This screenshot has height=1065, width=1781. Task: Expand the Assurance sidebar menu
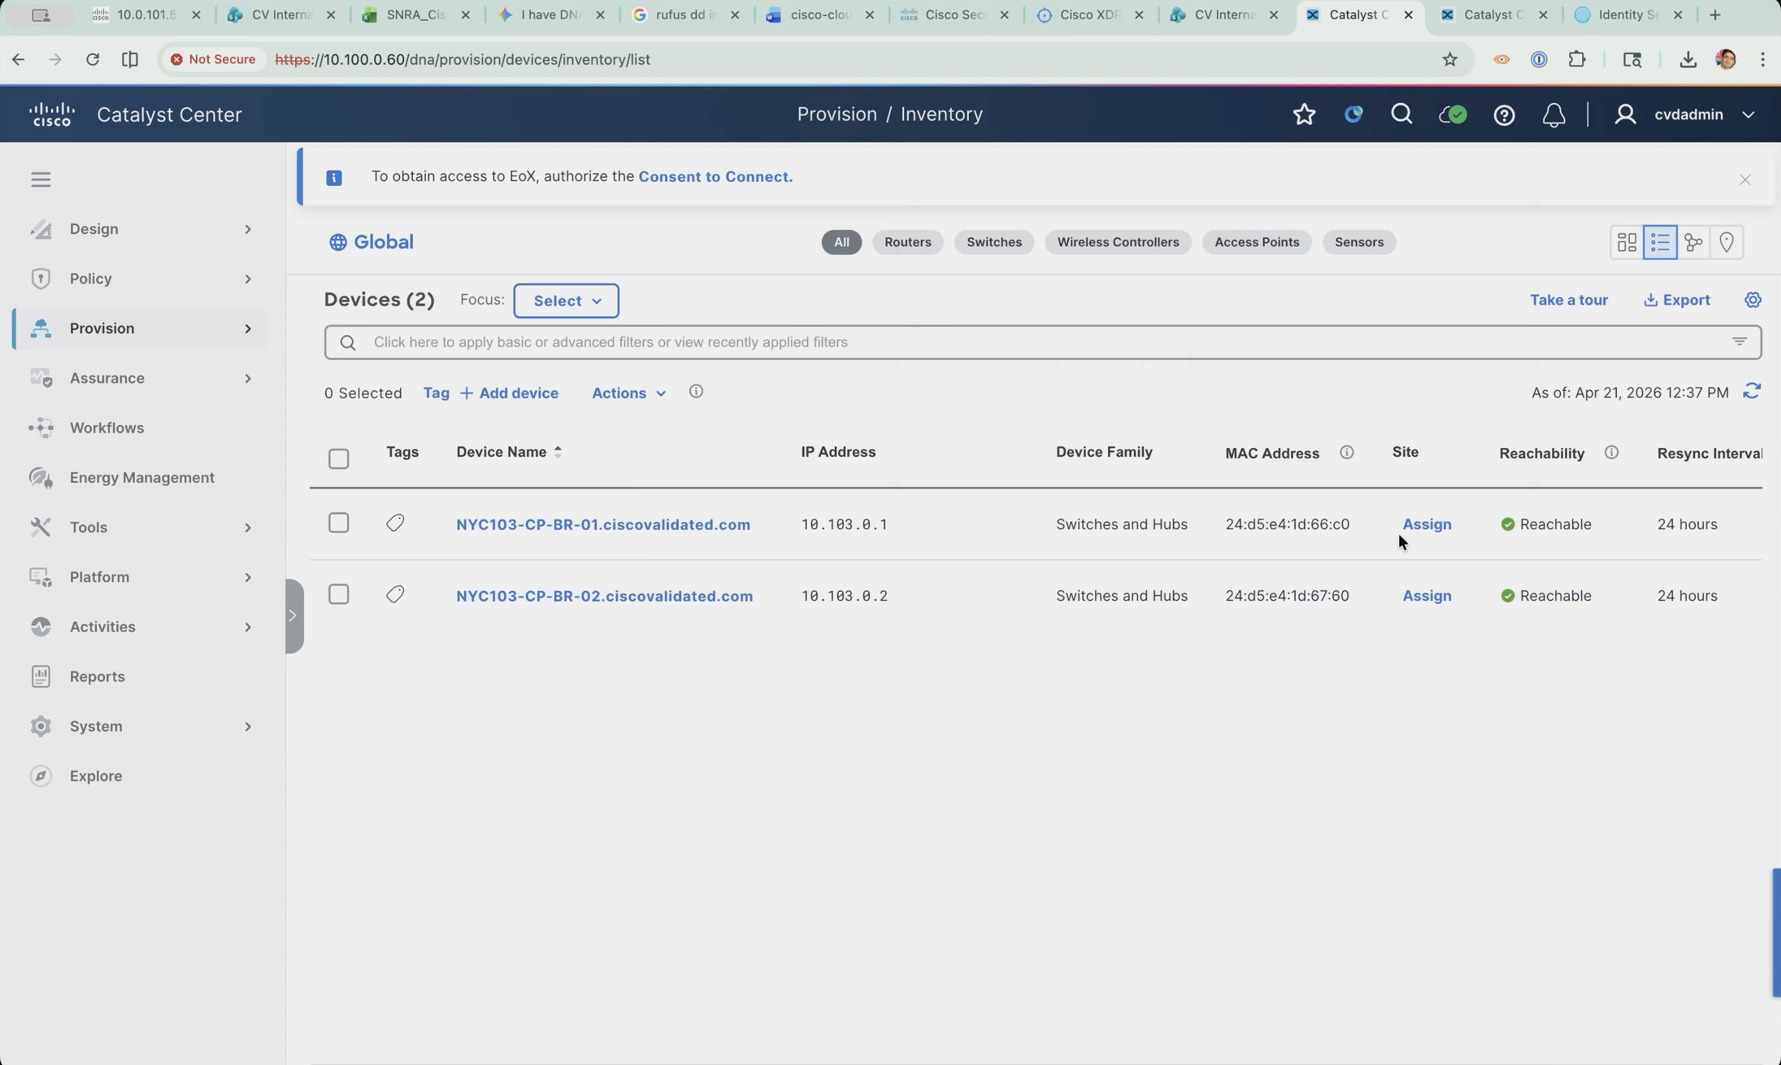coord(141,378)
